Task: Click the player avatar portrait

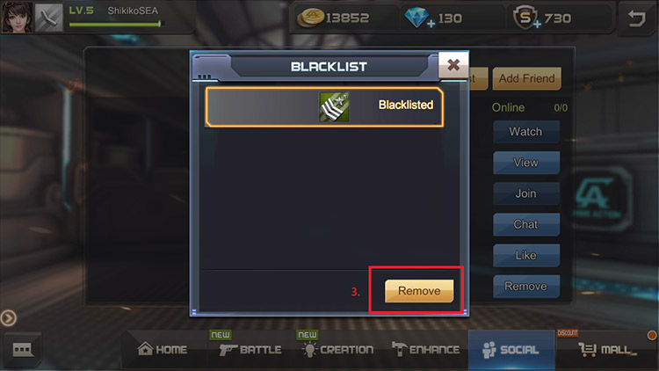Action: click(17, 17)
